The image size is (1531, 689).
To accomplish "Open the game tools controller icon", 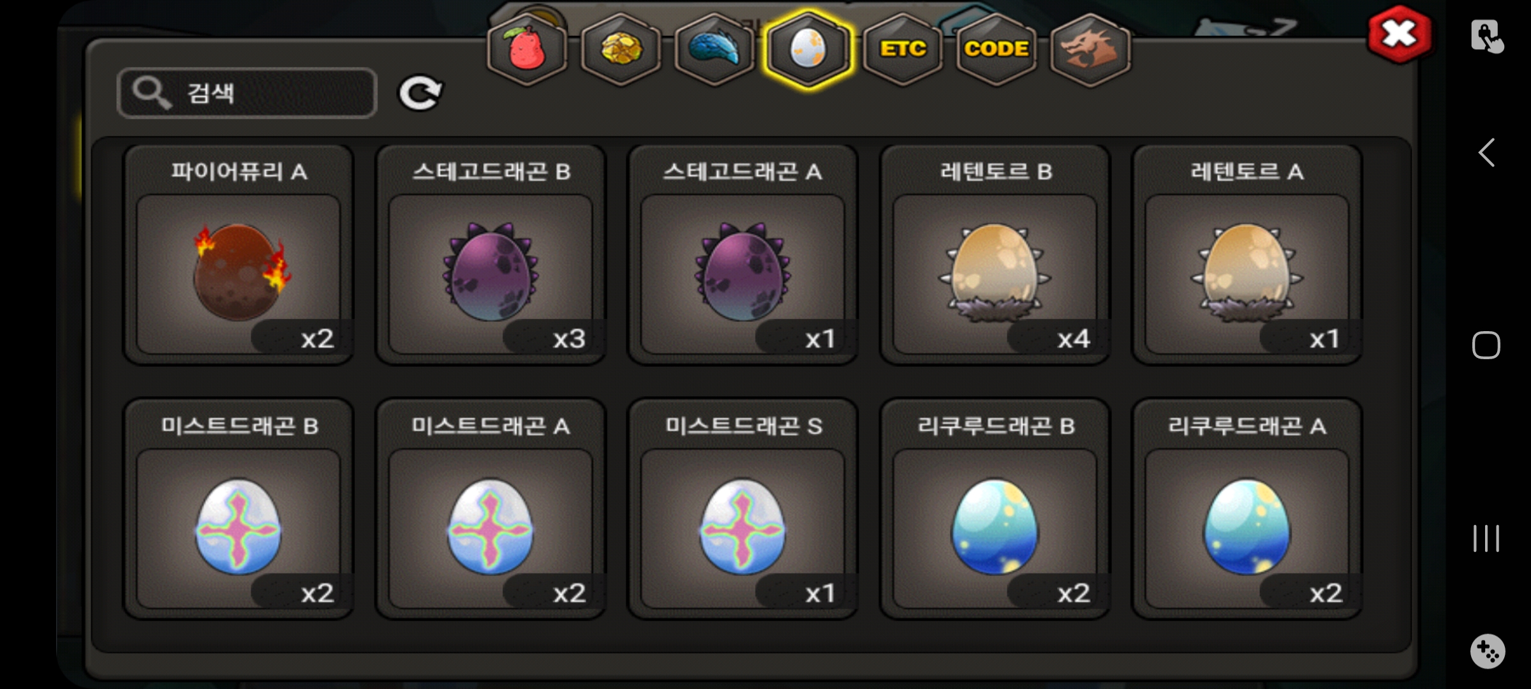I will [1488, 651].
